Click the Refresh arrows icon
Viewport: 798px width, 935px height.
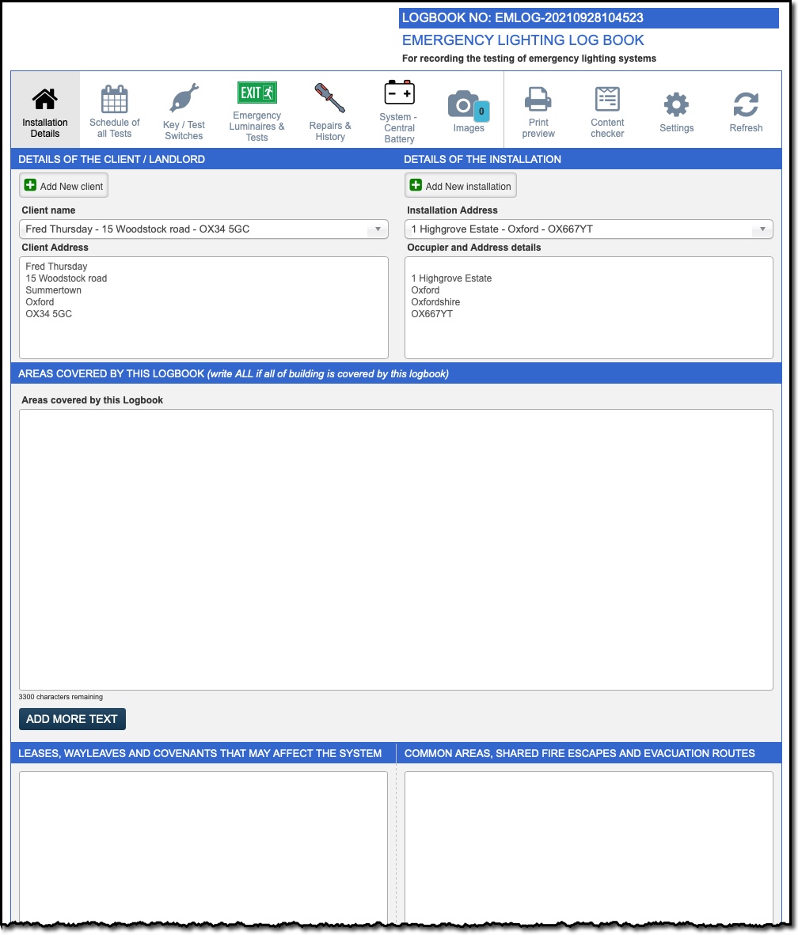746,105
